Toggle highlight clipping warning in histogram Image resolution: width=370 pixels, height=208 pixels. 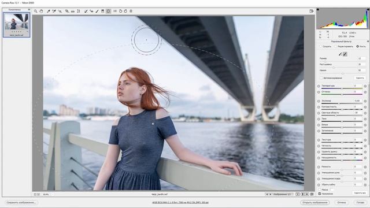(368, 9)
